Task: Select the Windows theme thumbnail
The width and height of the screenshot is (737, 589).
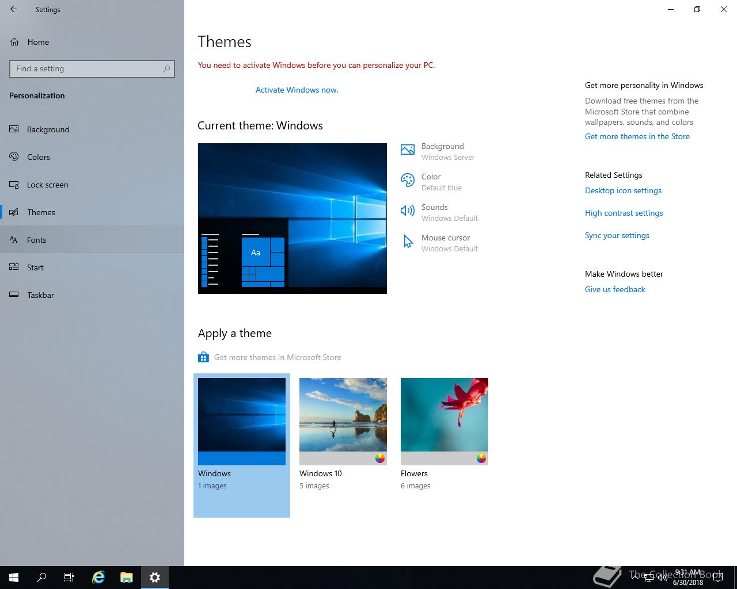Action: click(242, 422)
